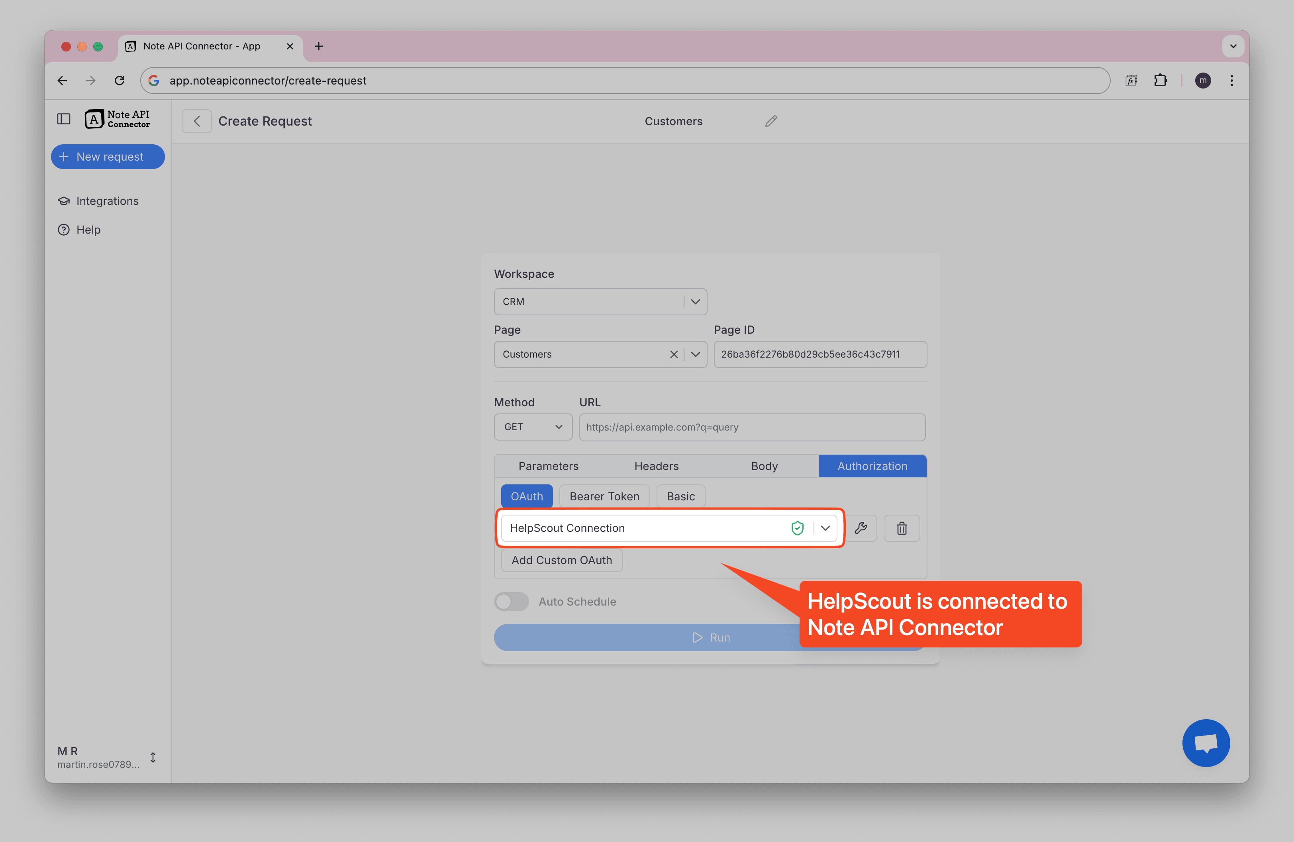Viewport: 1294px width, 842px height.
Task: Switch to the Body tab
Action: click(x=764, y=466)
